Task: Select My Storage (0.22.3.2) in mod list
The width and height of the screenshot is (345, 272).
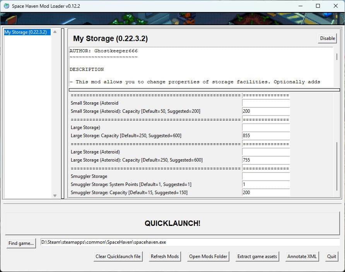Action: coord(27,32)
